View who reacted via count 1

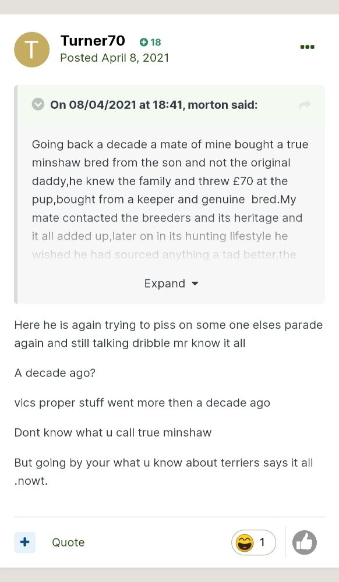pyautogui.click(x=262, y=542)
